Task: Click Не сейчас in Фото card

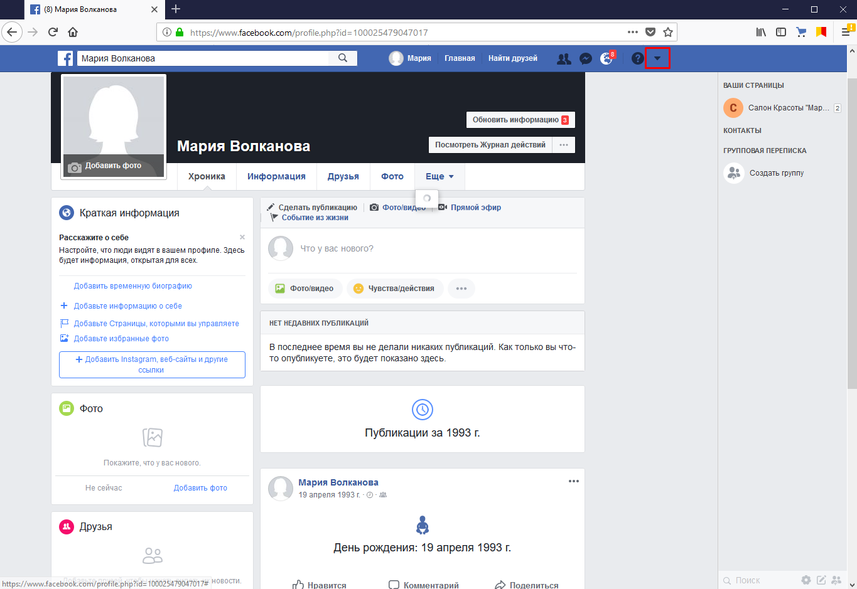Action: pyautogui.click(x=104, y=488)
